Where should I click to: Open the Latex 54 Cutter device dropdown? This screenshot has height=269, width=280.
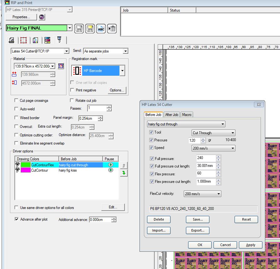[x=66, y=51]
